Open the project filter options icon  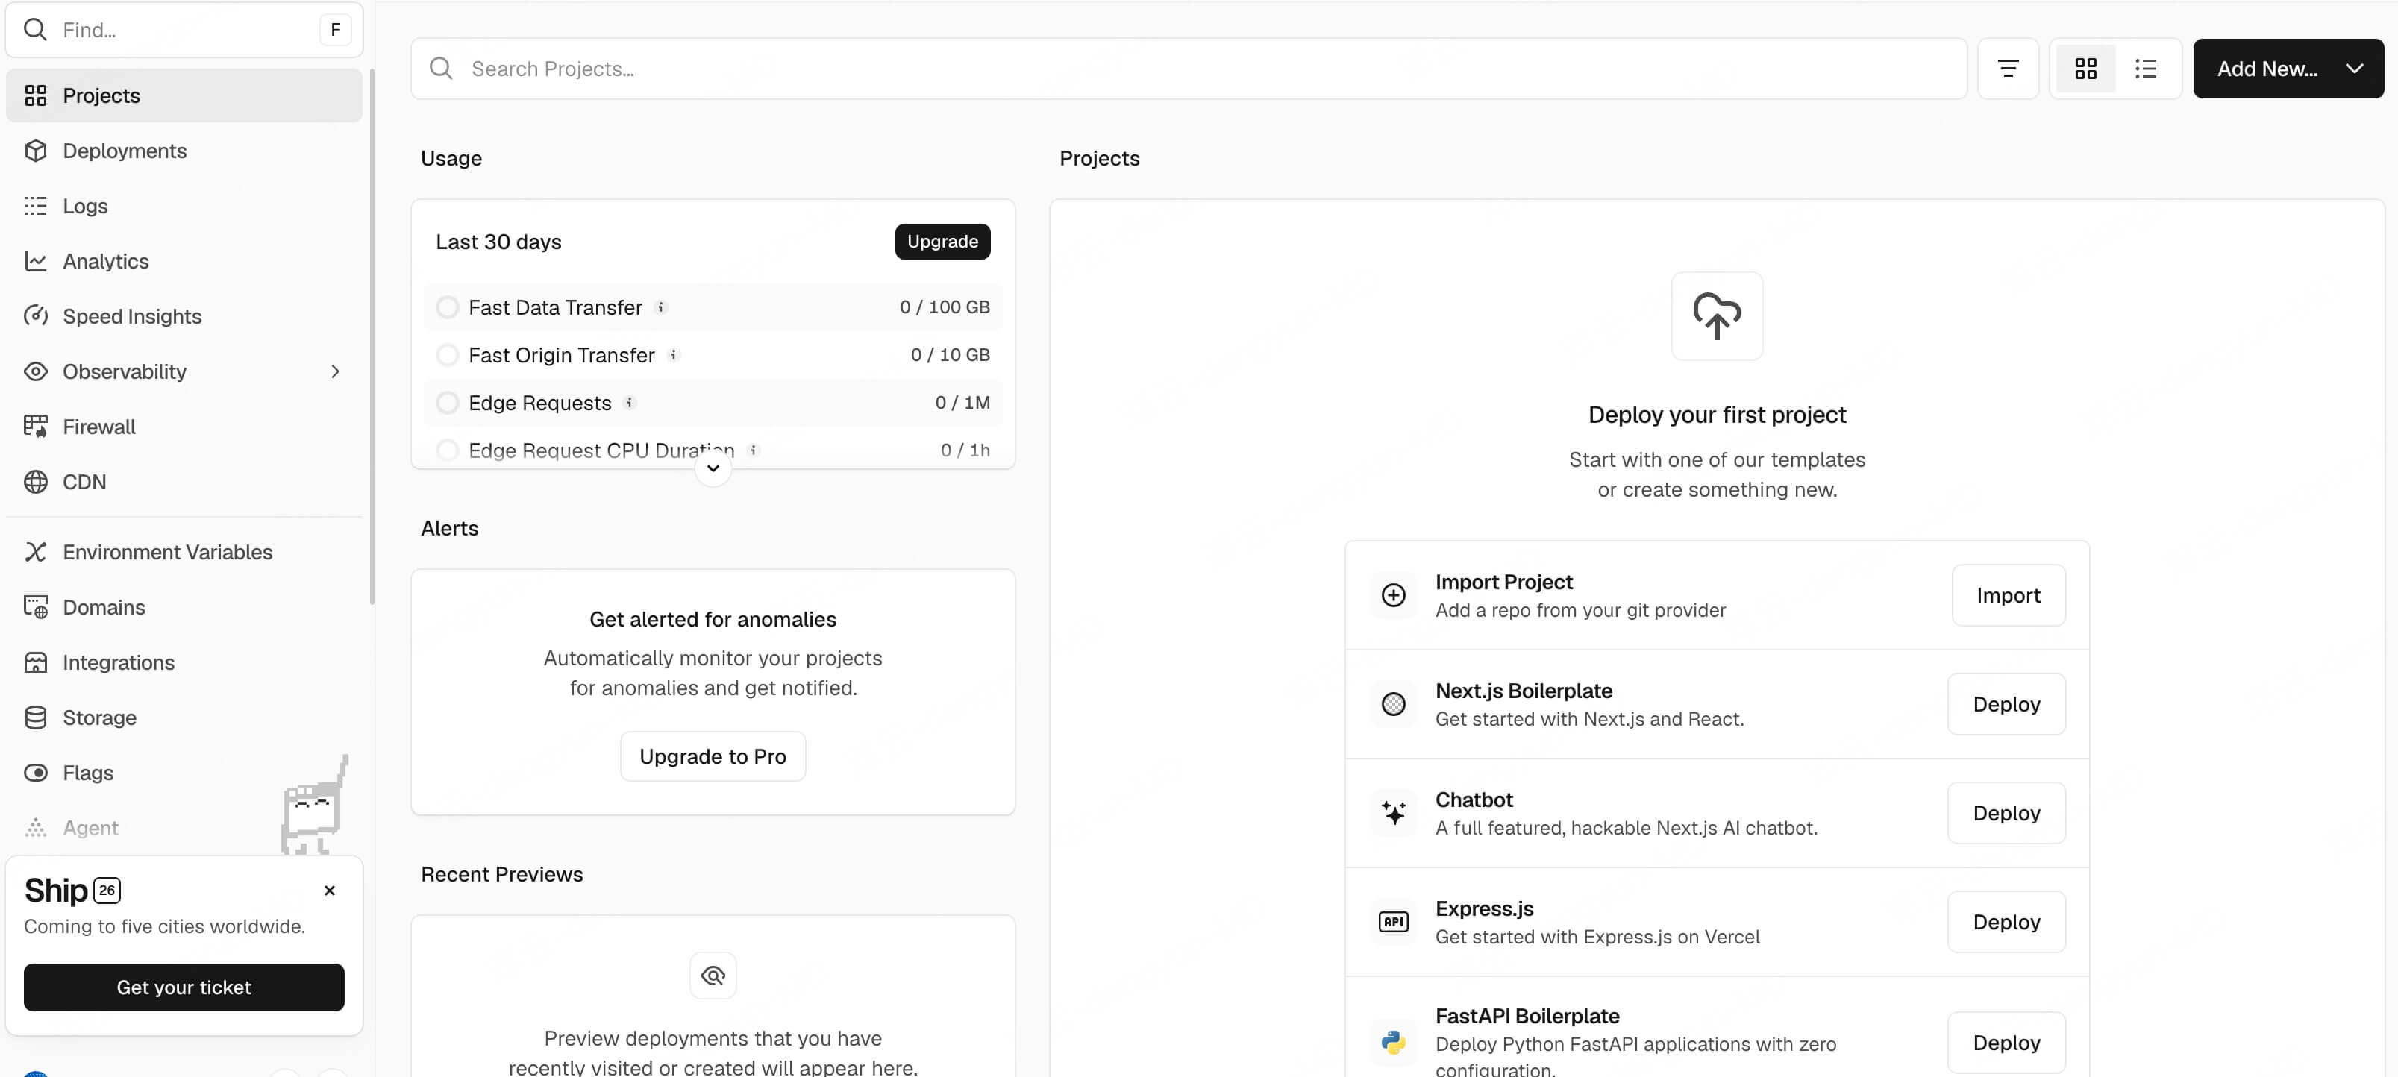click(2008, 69)
